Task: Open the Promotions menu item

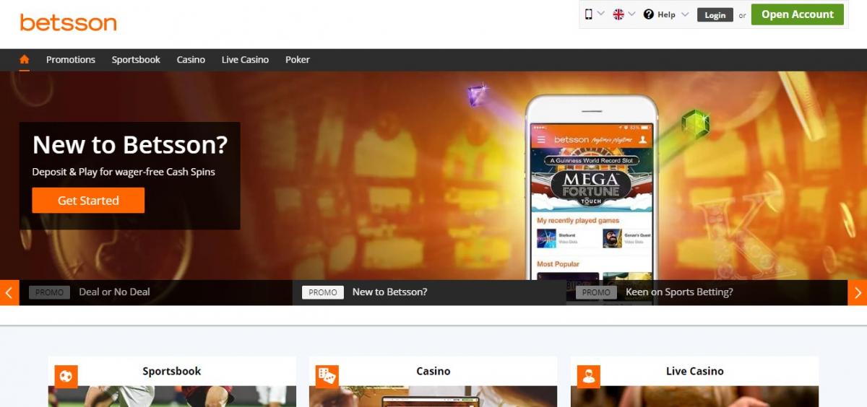Action: point(71,60)
